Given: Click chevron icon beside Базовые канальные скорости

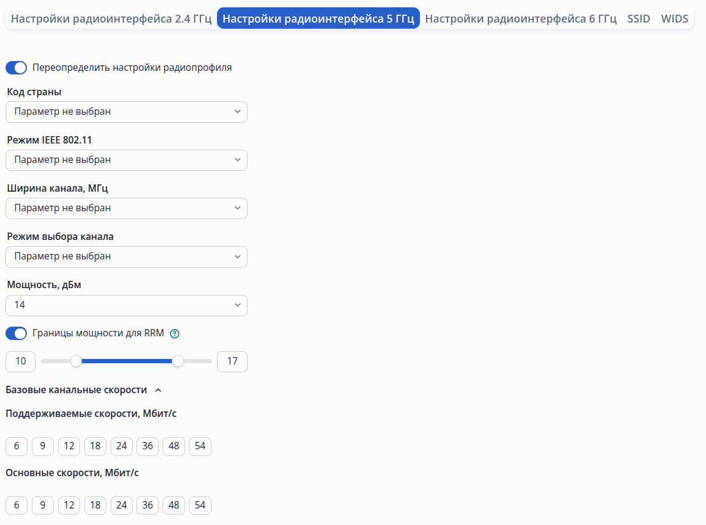Looking at the screenshot, I should pos(158,390).
